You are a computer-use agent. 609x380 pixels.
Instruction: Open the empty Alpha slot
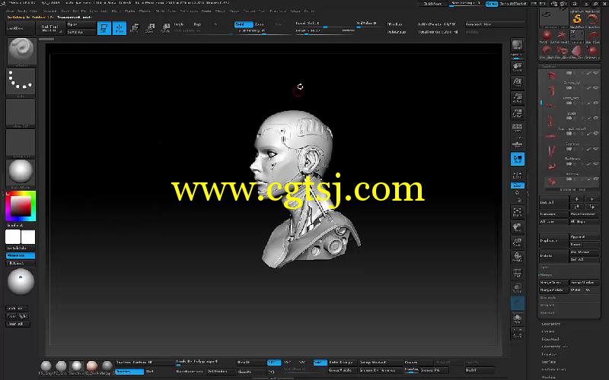tap(21, 112)
